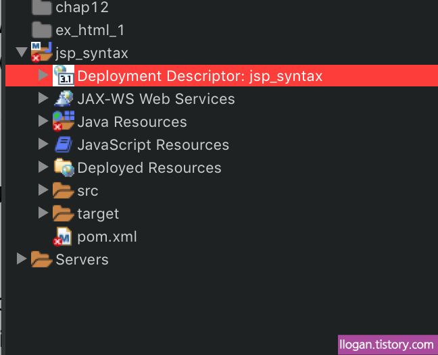The width and height of the screenshot is (438, 355).
Task: Expand the Deployment Descriptor node
Action: 43,75
